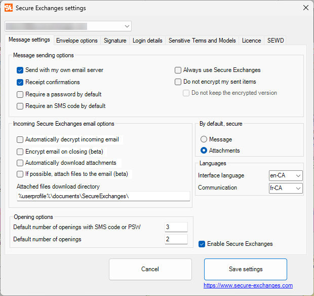Open the Signature tab
This screenshot has width=314, height=296.
[115, 41]
